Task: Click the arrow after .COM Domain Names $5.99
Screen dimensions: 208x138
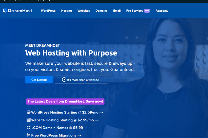Action: point(86,128)
